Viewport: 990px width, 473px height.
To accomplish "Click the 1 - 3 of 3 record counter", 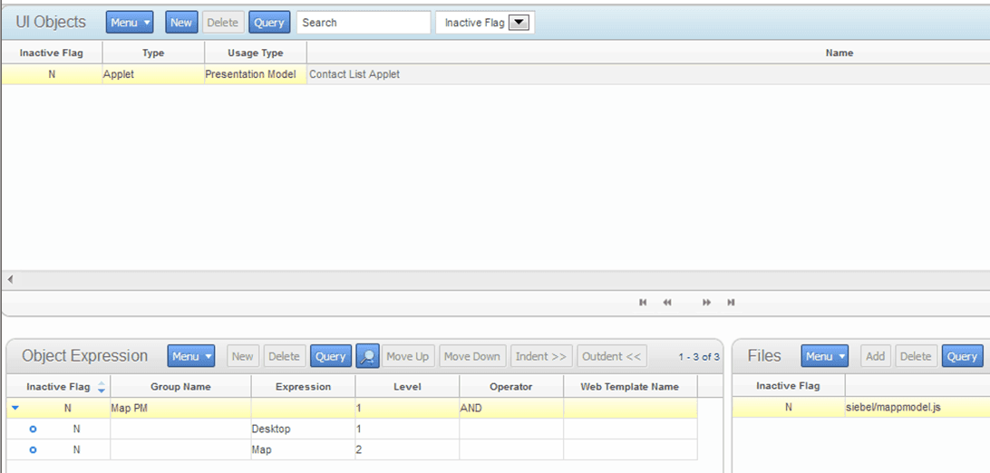I will tap(699, 357).
